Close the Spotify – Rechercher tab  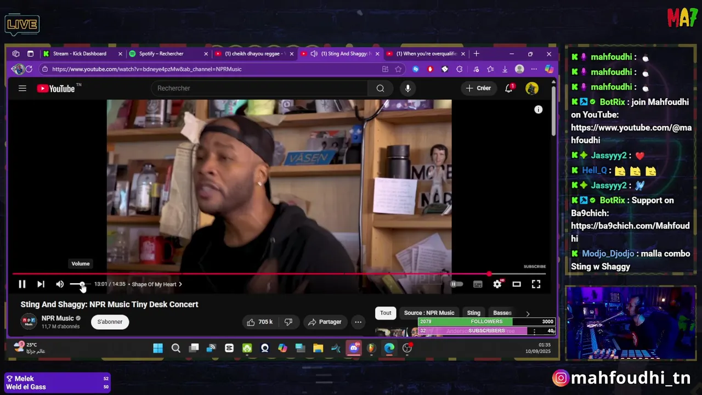tap(206, 54)
